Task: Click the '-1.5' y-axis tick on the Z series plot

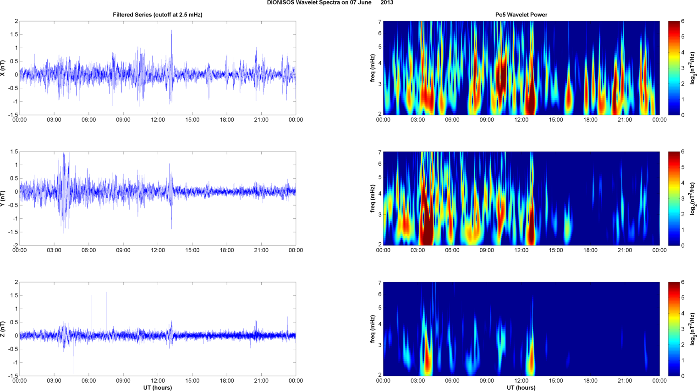Action: click(13, 376)
